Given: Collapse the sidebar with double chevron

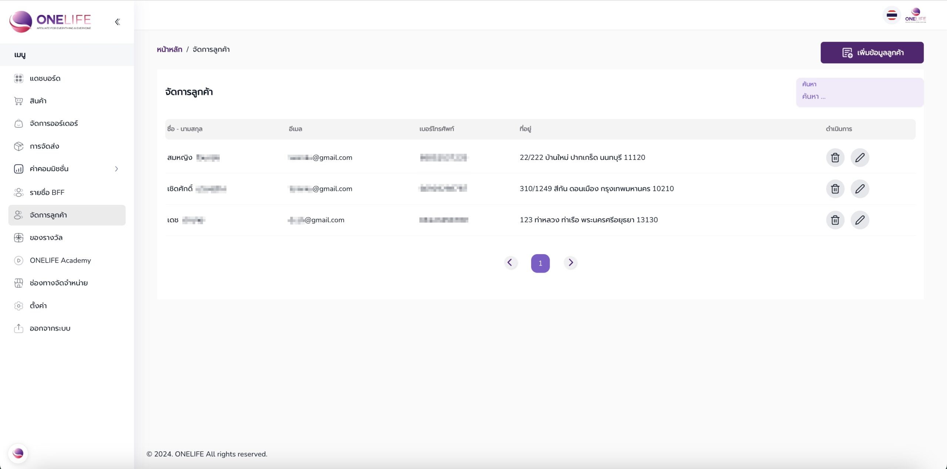Looking at the screenshot, I should [x=117, y=22].
